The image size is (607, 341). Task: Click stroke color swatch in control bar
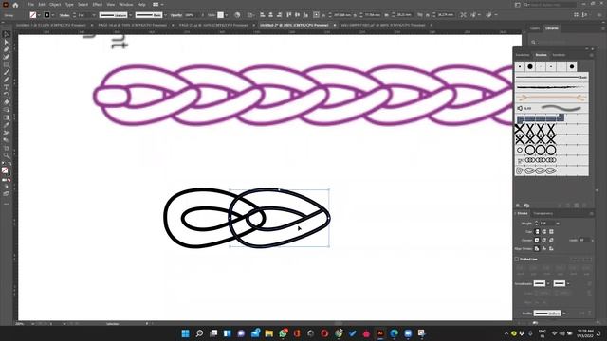click(x=46, y=15)
